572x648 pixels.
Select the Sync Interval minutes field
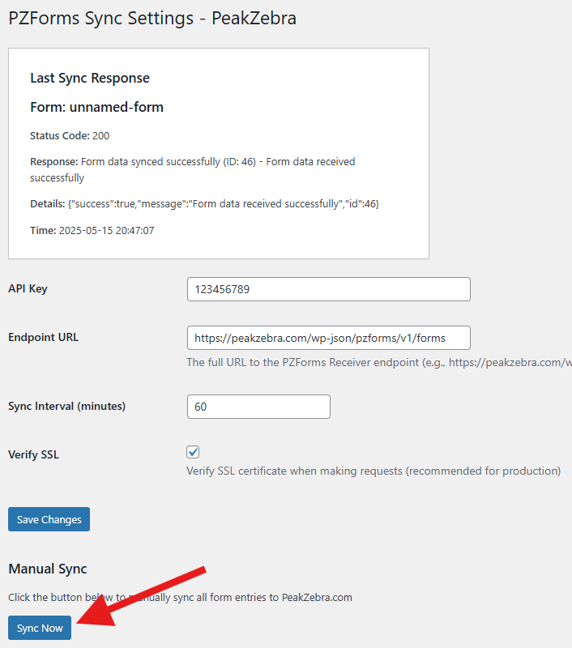[258, 407]
